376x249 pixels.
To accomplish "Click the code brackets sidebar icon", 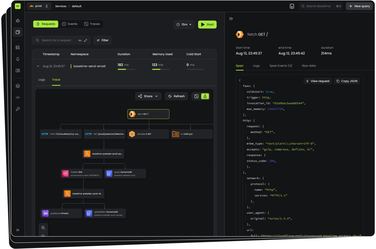I will click(18, 97).
